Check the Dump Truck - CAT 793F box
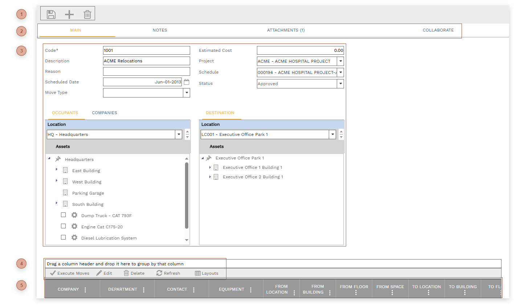This screenshot has width=516, height=307. click(64, 215)
